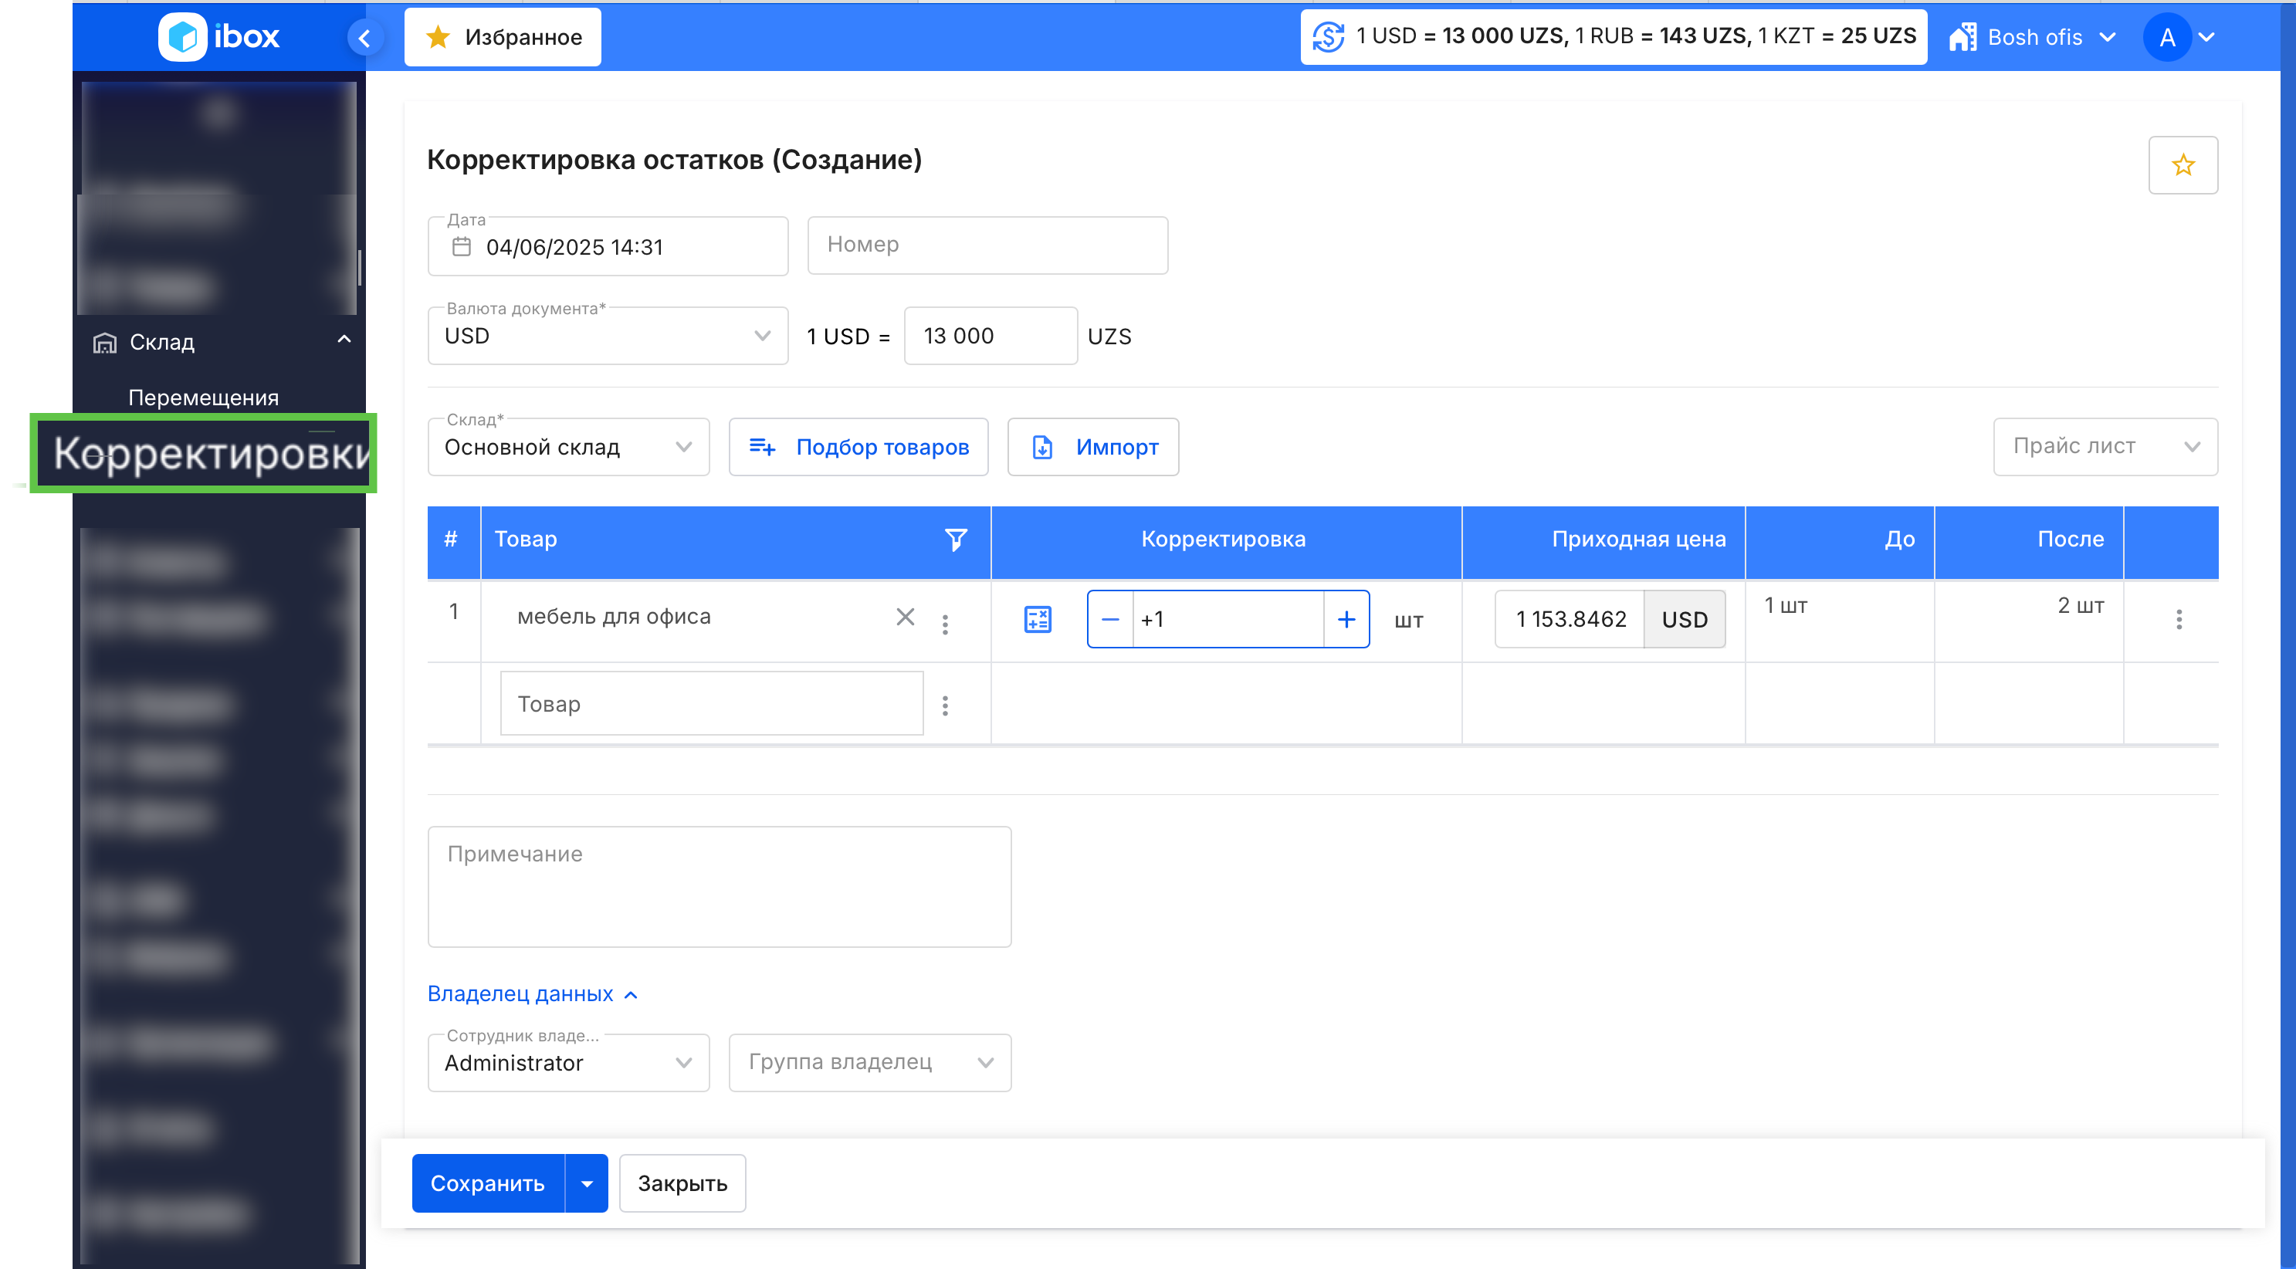Image resolution: width=2296 pixels, height=1269 pixels.
Task: Click calendar icon in Дата field
Action: pyautogui.click(x=462, y=247)
